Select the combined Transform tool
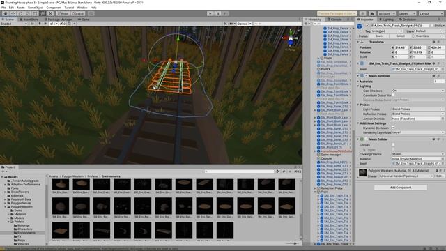This screenshot has height=251, width=446. pos(43,13)
